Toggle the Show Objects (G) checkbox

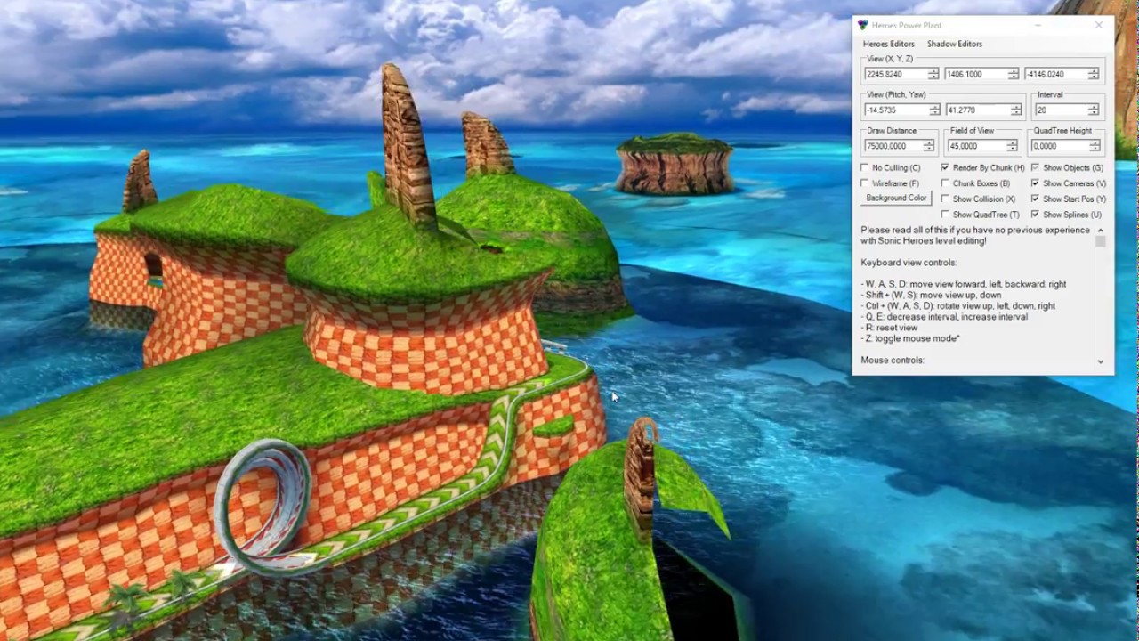click(1035, 167)
